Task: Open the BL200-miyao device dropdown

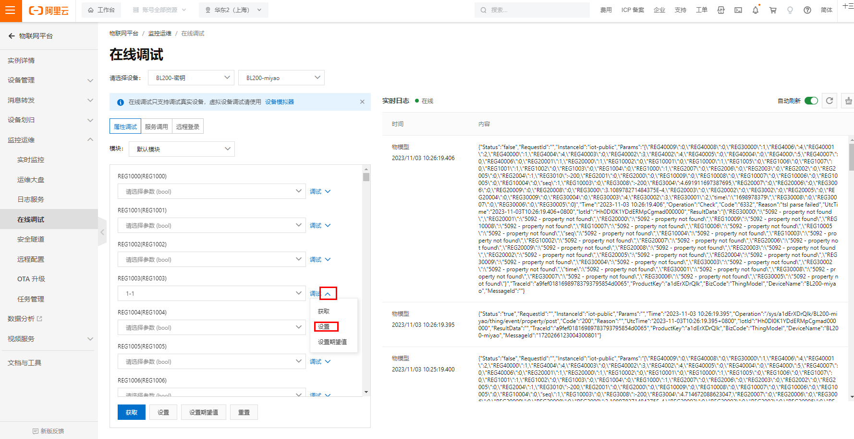Action: coord(281,78)
